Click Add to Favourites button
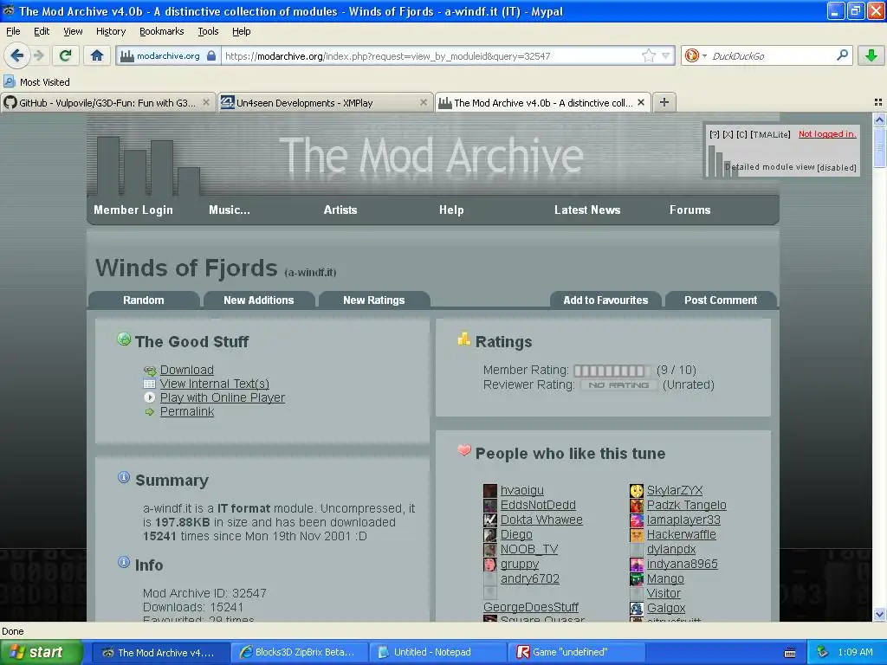This screenshot has height=665, width=887. click(x=605, y=300)
